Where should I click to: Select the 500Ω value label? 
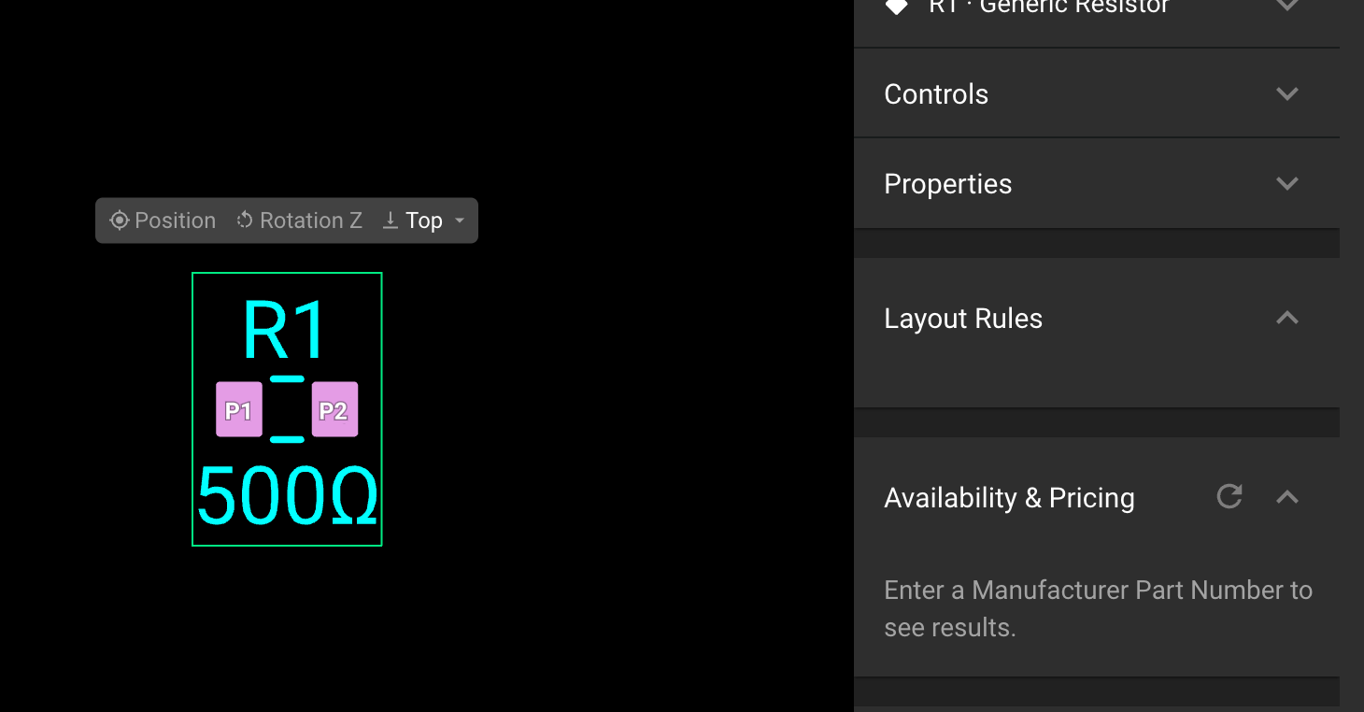(x=287, y=497)
